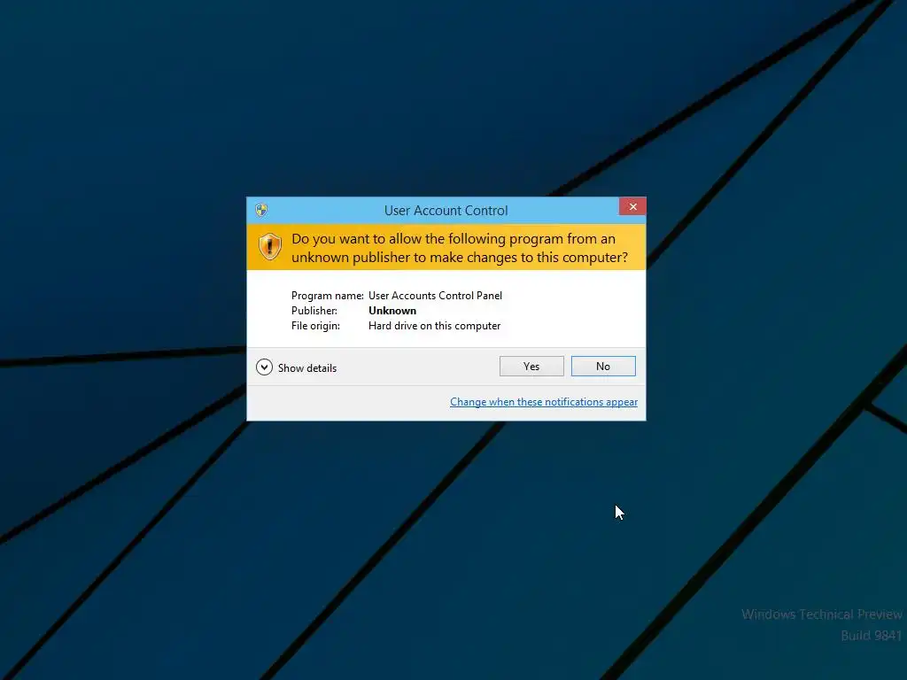907x680 pixels.
Task: Click the orange warning shield icon
Action: [269, 247]
